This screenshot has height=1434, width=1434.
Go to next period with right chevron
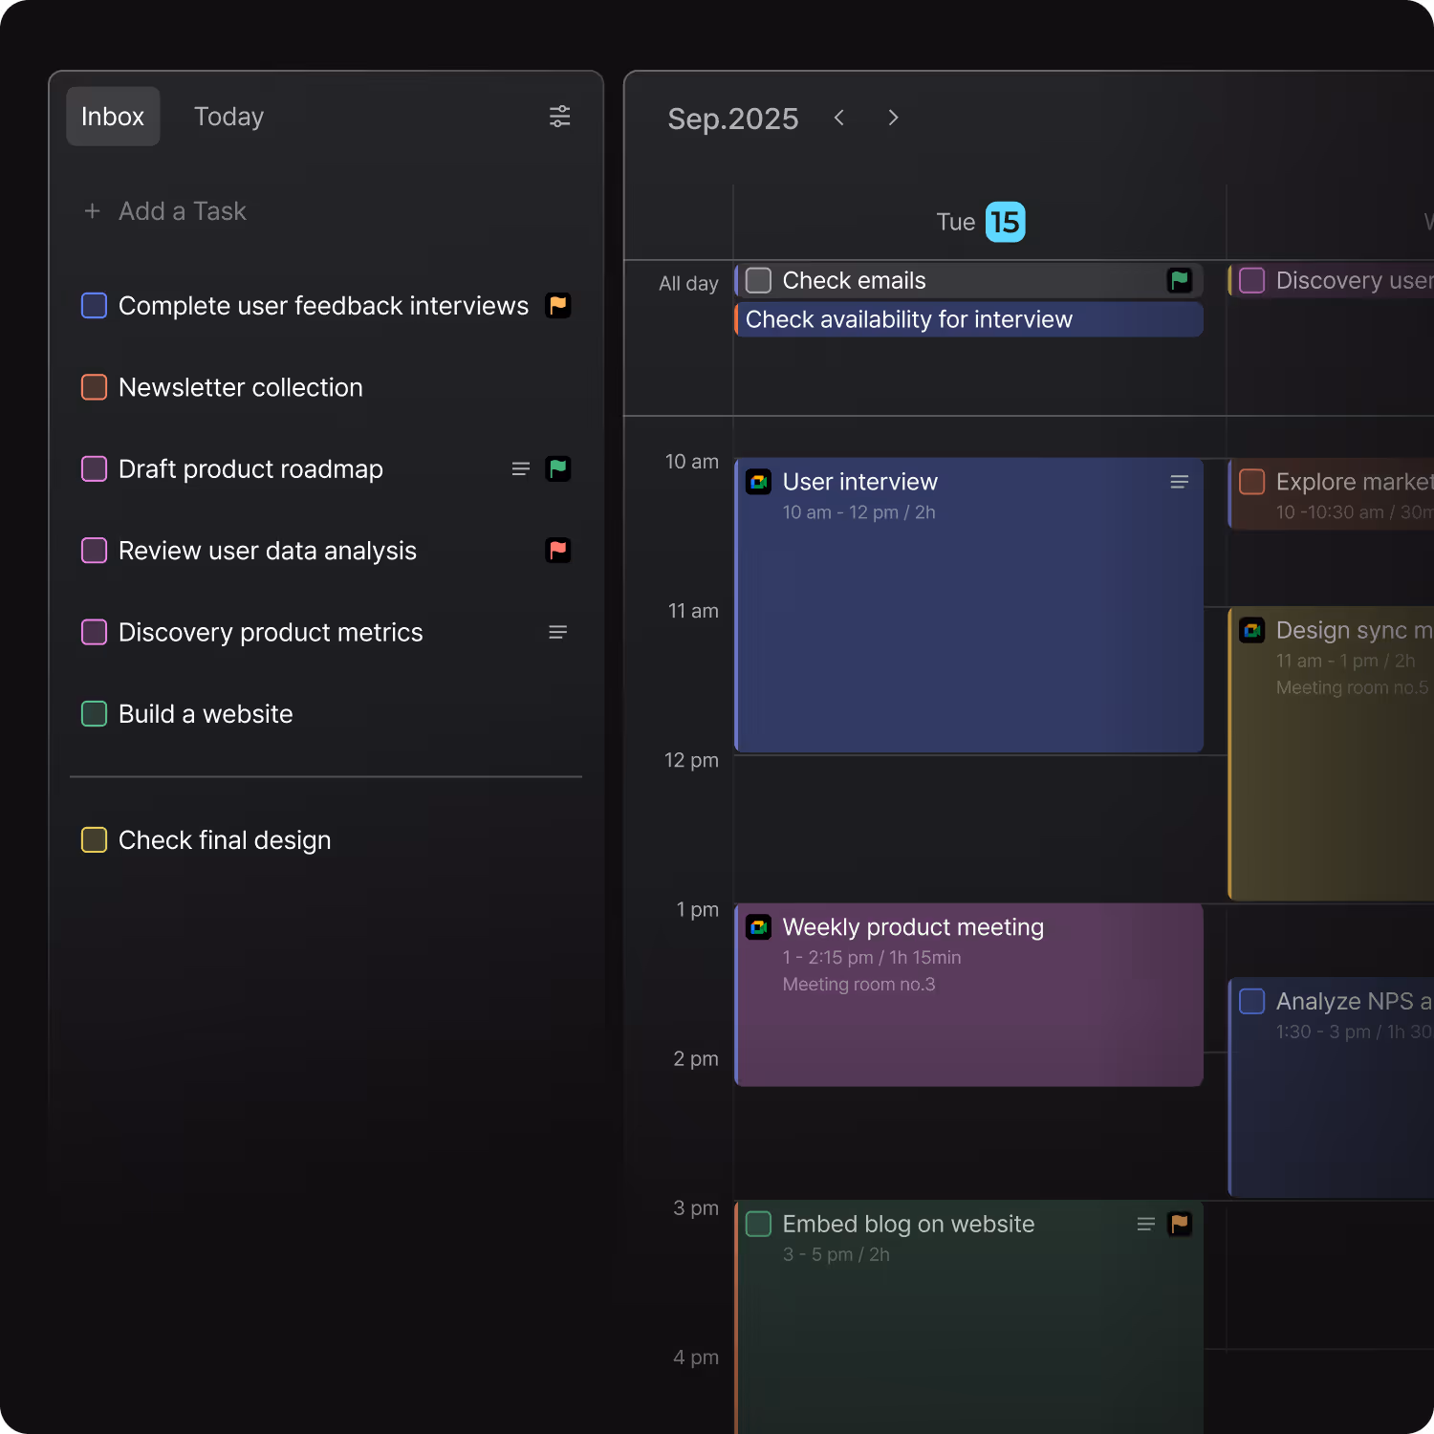pyautogui.click(x=893, y=118)
